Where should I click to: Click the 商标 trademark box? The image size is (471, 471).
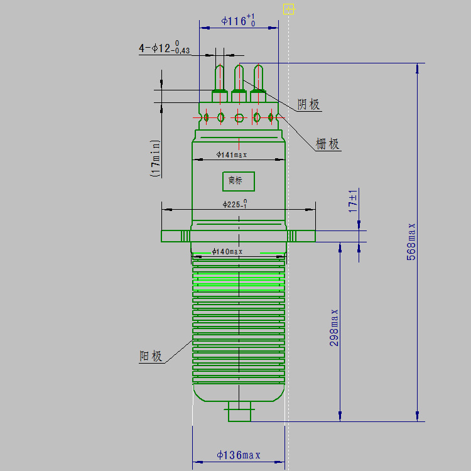[239, 181]
